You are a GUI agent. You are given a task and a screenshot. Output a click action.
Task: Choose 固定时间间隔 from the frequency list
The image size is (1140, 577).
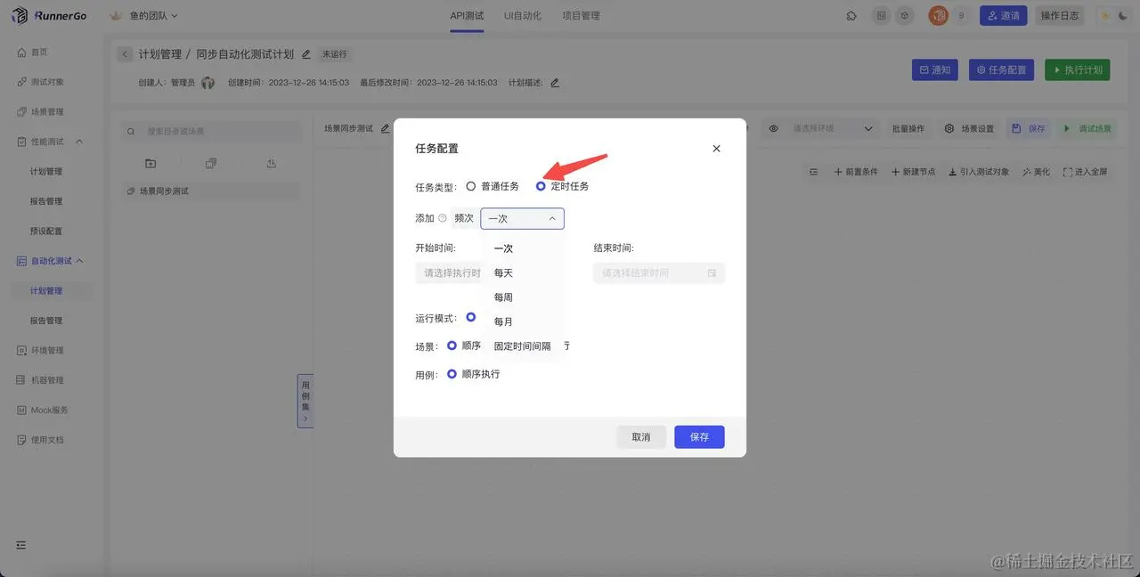pos(523,346)
